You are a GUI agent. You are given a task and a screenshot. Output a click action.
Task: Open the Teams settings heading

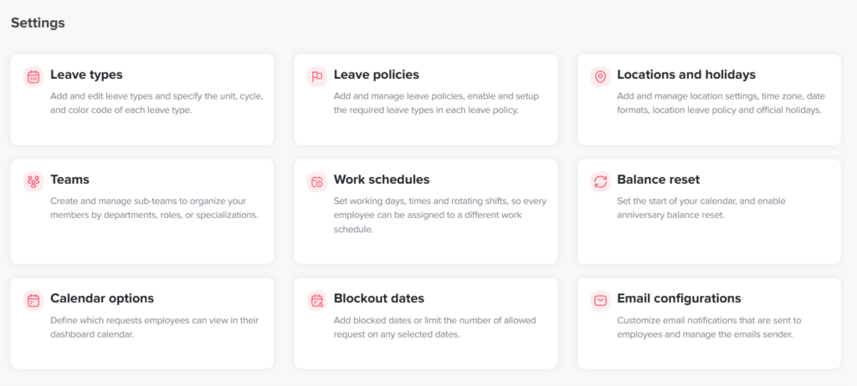click(x=69, y=180)
